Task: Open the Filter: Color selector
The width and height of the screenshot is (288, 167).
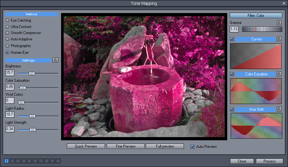Action: (x=256, y=15)
